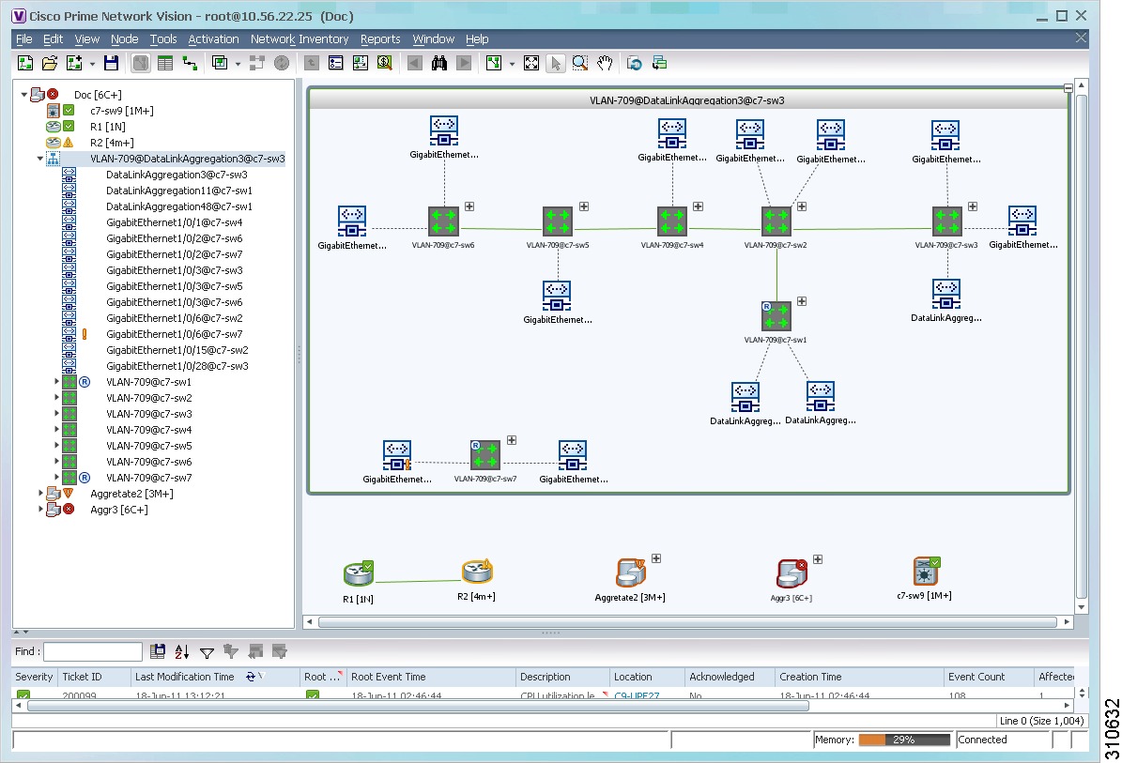Click the New Map toolbar icon
Screen dimensions: 1122x763
pyautogui.click(x=25, y=64)
